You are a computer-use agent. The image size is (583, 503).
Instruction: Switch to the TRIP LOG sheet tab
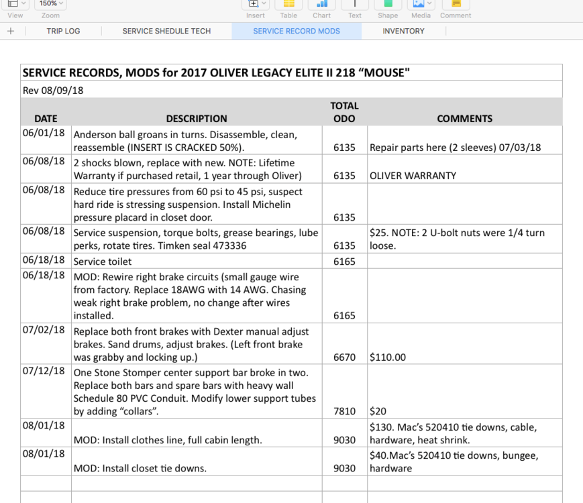[x=63, y=31]
